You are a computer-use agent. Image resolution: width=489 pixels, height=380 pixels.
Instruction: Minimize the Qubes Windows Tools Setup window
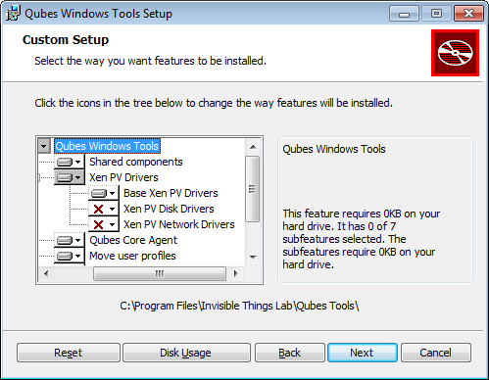(x=404, y=14)
